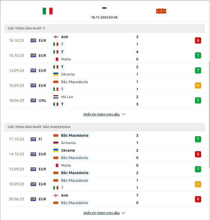Click the match date 18.11.2023 02:45
Viewport: 210px width, 220px height.
[104, 18]
